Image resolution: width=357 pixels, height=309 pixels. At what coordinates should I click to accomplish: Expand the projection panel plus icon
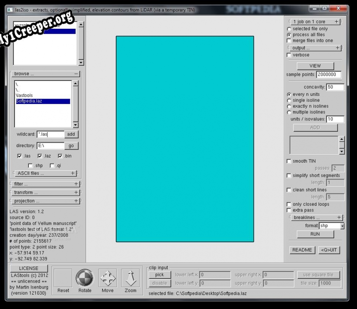point(76,201)
